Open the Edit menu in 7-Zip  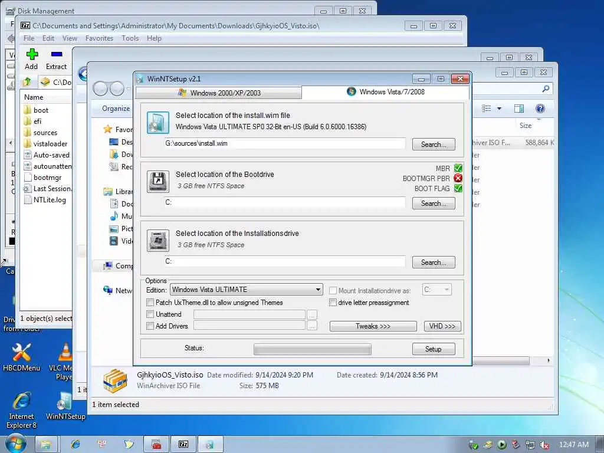pos(48,38)
